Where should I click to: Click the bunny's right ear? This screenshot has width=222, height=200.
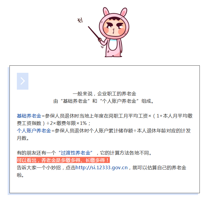click(124, 12)
